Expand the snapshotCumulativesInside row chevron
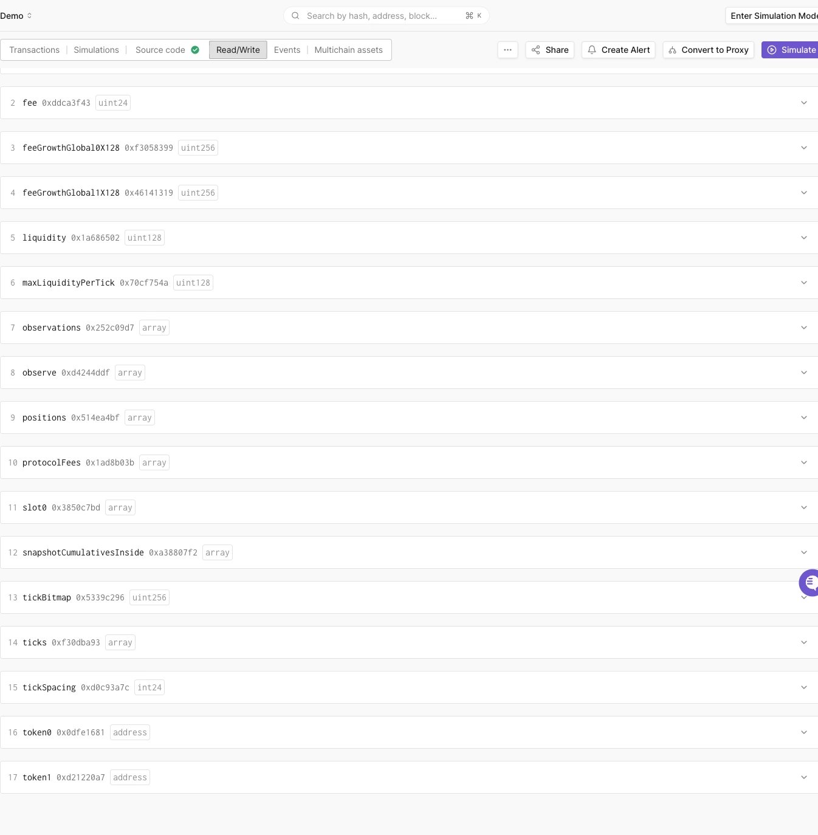This screenshot has height=835, width=818. (x=804, y=552)
